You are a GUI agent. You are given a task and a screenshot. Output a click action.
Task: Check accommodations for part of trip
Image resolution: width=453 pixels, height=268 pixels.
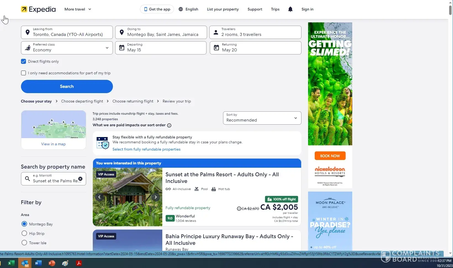coord(23,73)
